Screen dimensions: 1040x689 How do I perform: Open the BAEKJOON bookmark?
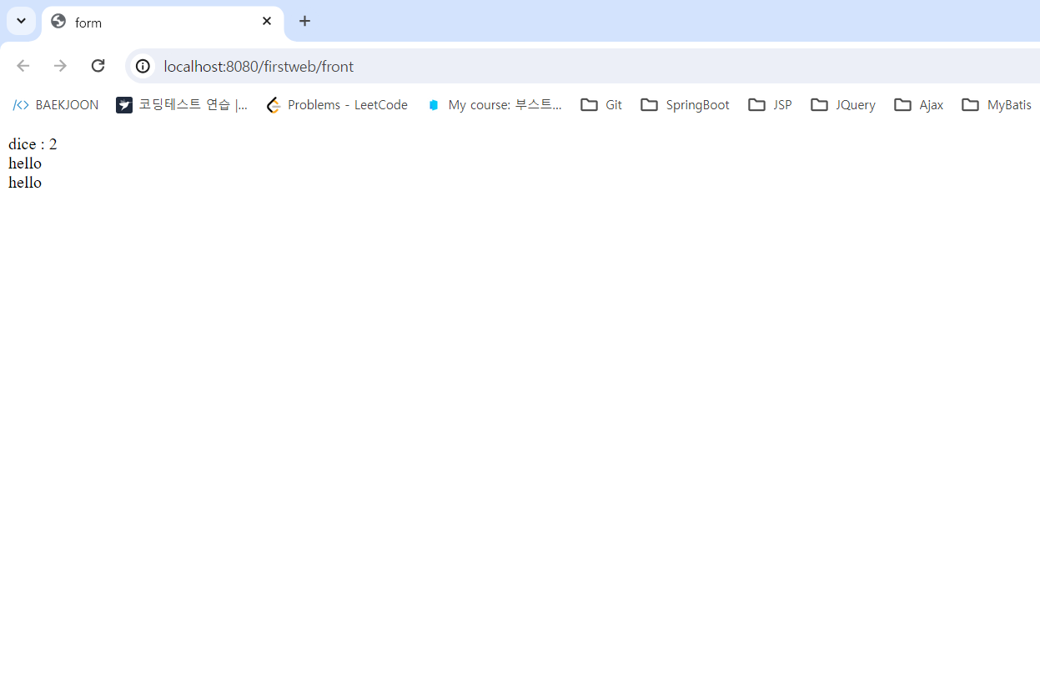point(56,105)
